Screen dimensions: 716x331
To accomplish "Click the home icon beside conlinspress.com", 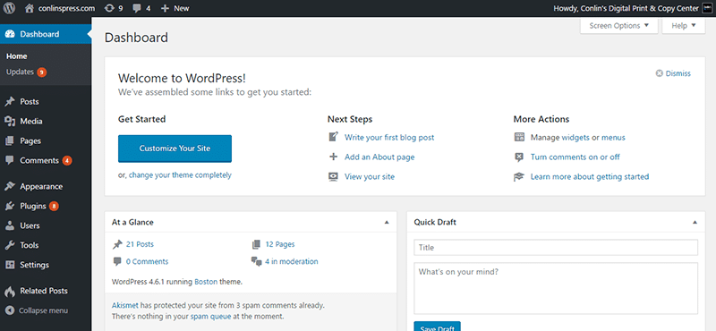I will (30, 8).
